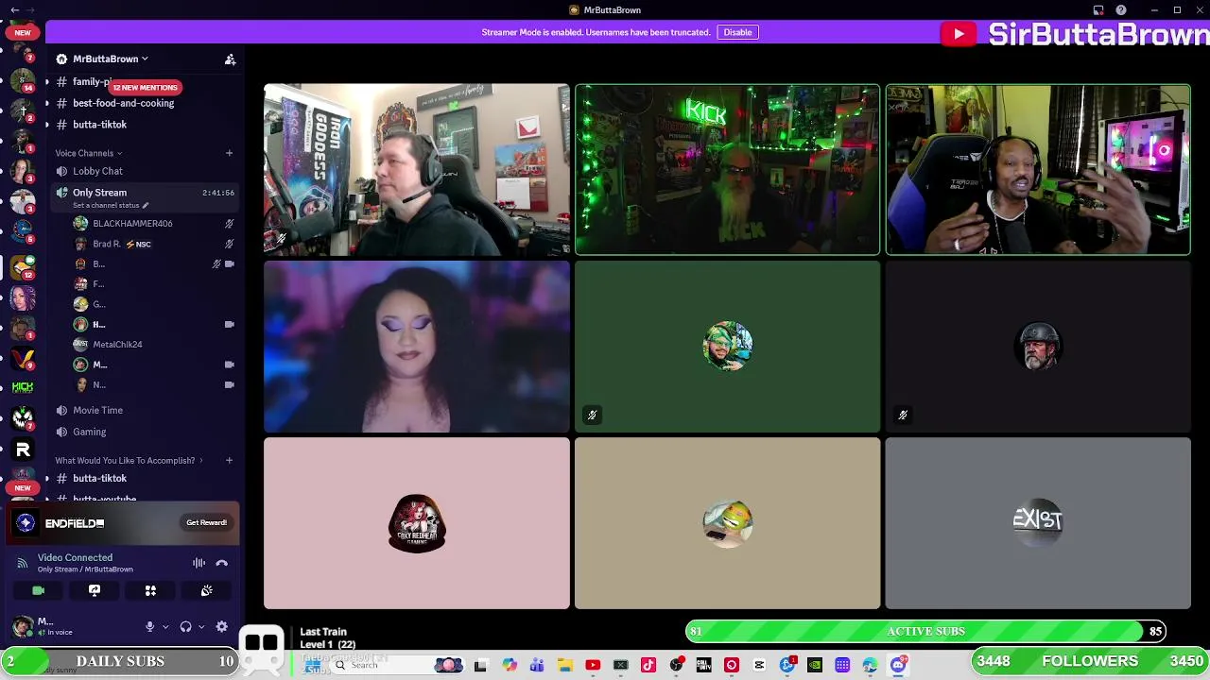Click muted mic icon on BLACKHAMMER406 row

point(229,224)
